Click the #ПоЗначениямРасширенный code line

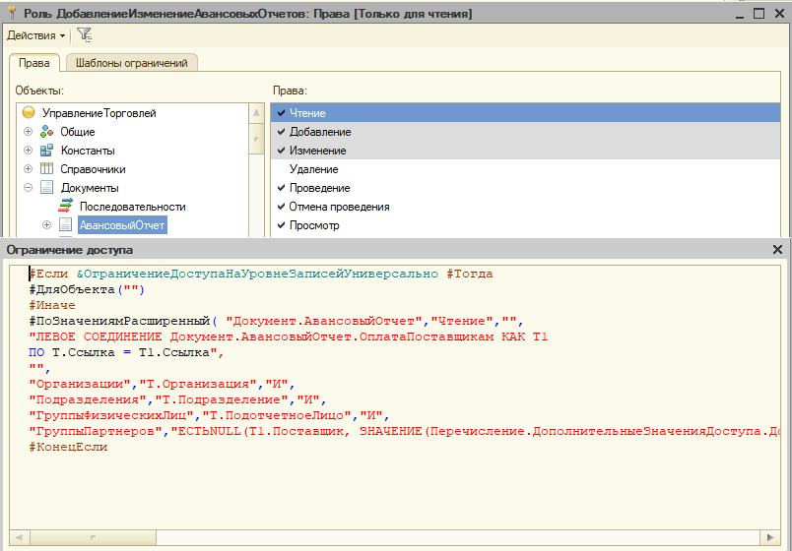coord(276,321)
